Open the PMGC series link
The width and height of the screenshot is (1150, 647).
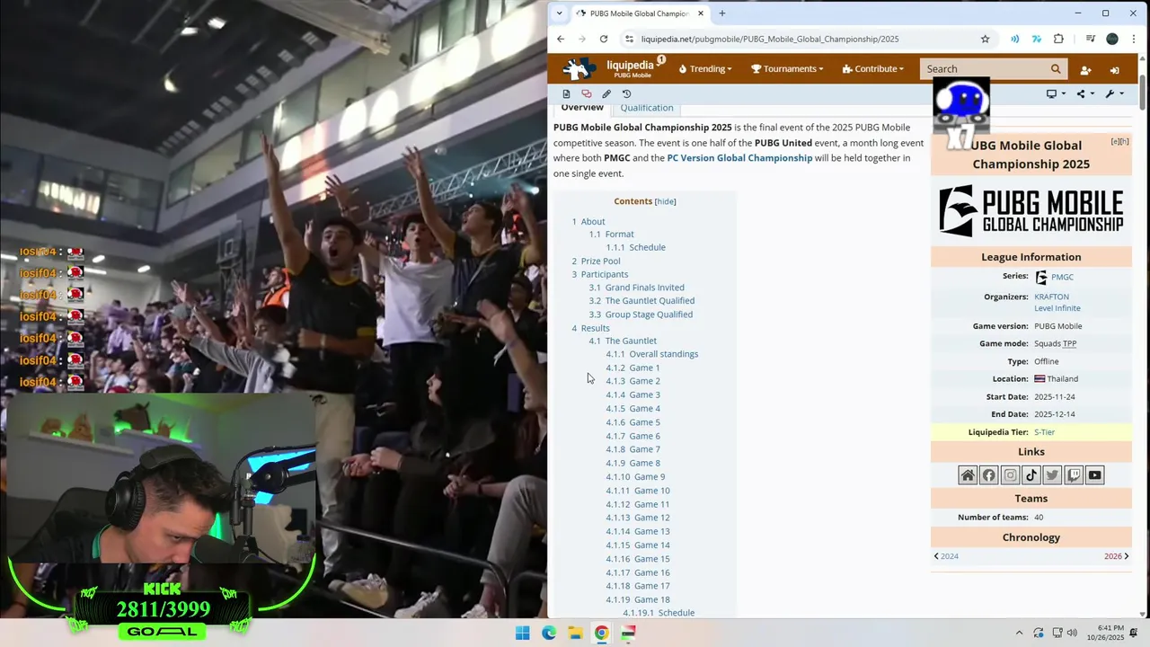tap(1062, 278)
